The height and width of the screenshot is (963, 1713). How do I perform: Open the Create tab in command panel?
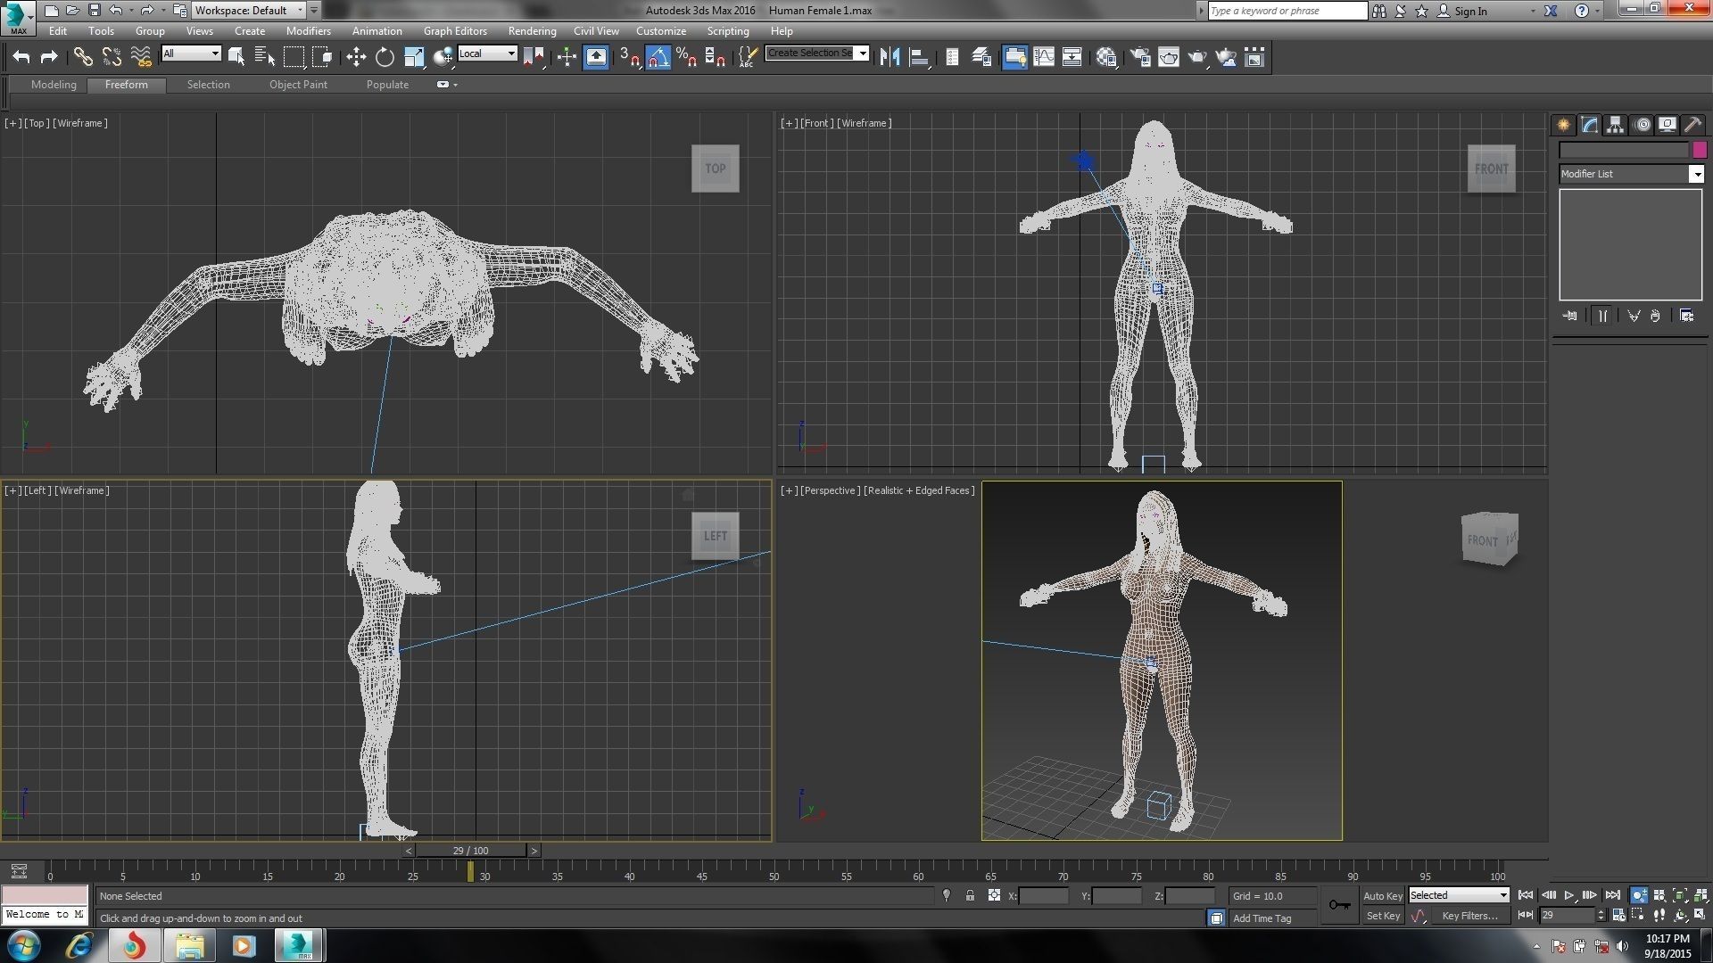tap(1563, 125)
